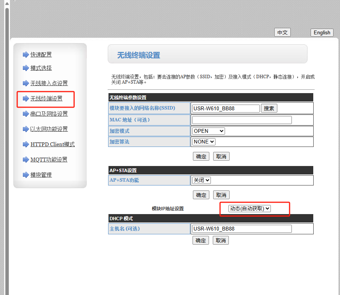Switch language with 中文 button

(x=282, y=32)
